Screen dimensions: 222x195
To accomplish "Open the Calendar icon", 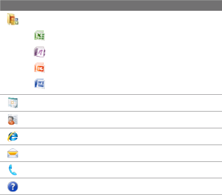I will [13, 103].
